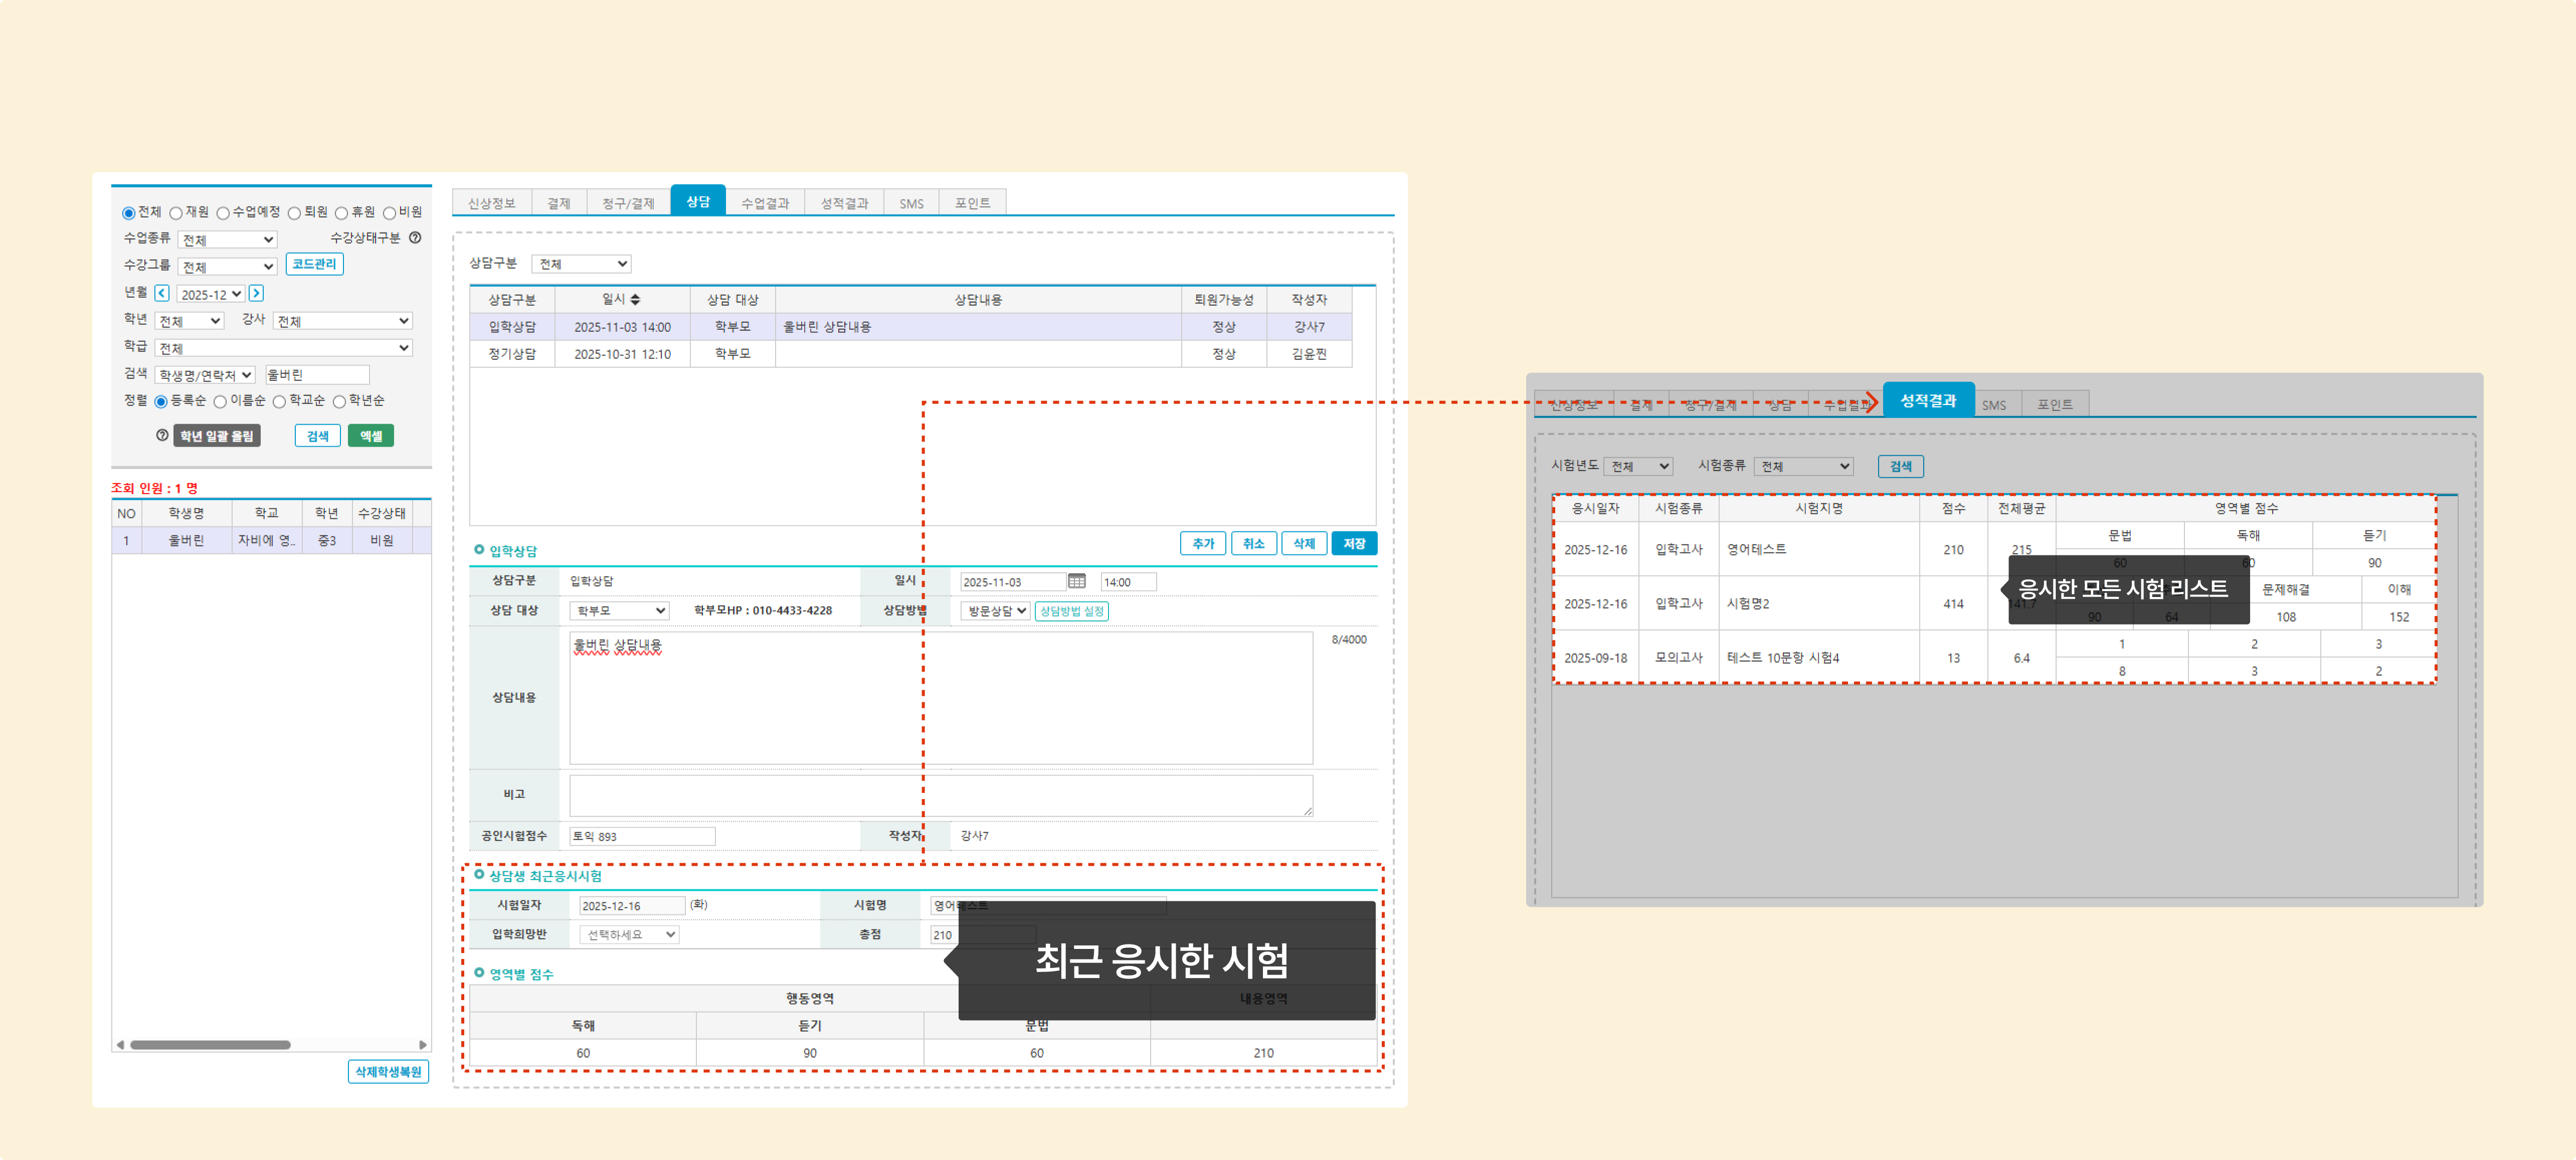Select the 휴원 radio button
This screenshot has width=2576, height=1160.
tap(341, 213)
